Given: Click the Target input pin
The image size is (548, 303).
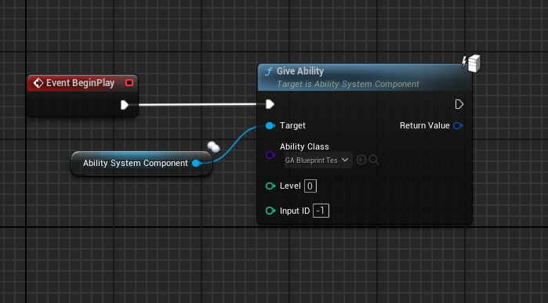Looking at the screenshot, I should point(270,126).
